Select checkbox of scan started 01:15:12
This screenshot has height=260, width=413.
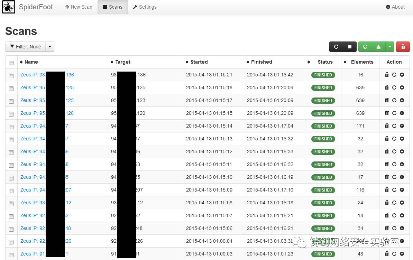tap(11, 152)
